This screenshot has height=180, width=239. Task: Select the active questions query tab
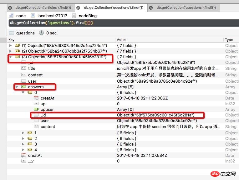click(x=114, y=8)
